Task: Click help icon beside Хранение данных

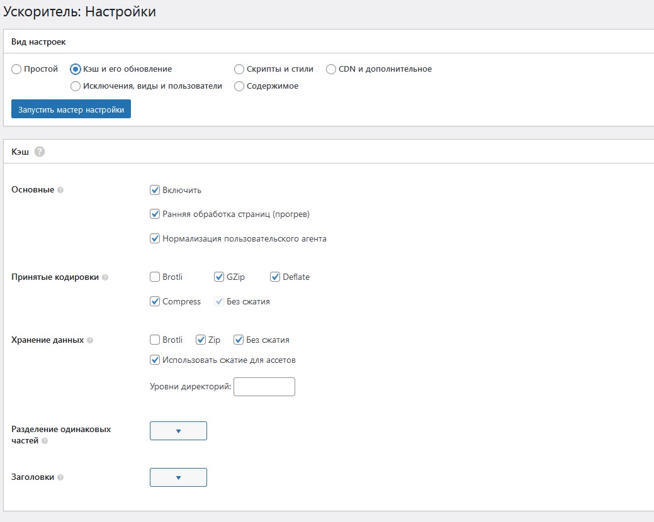Action: (90, 340)
